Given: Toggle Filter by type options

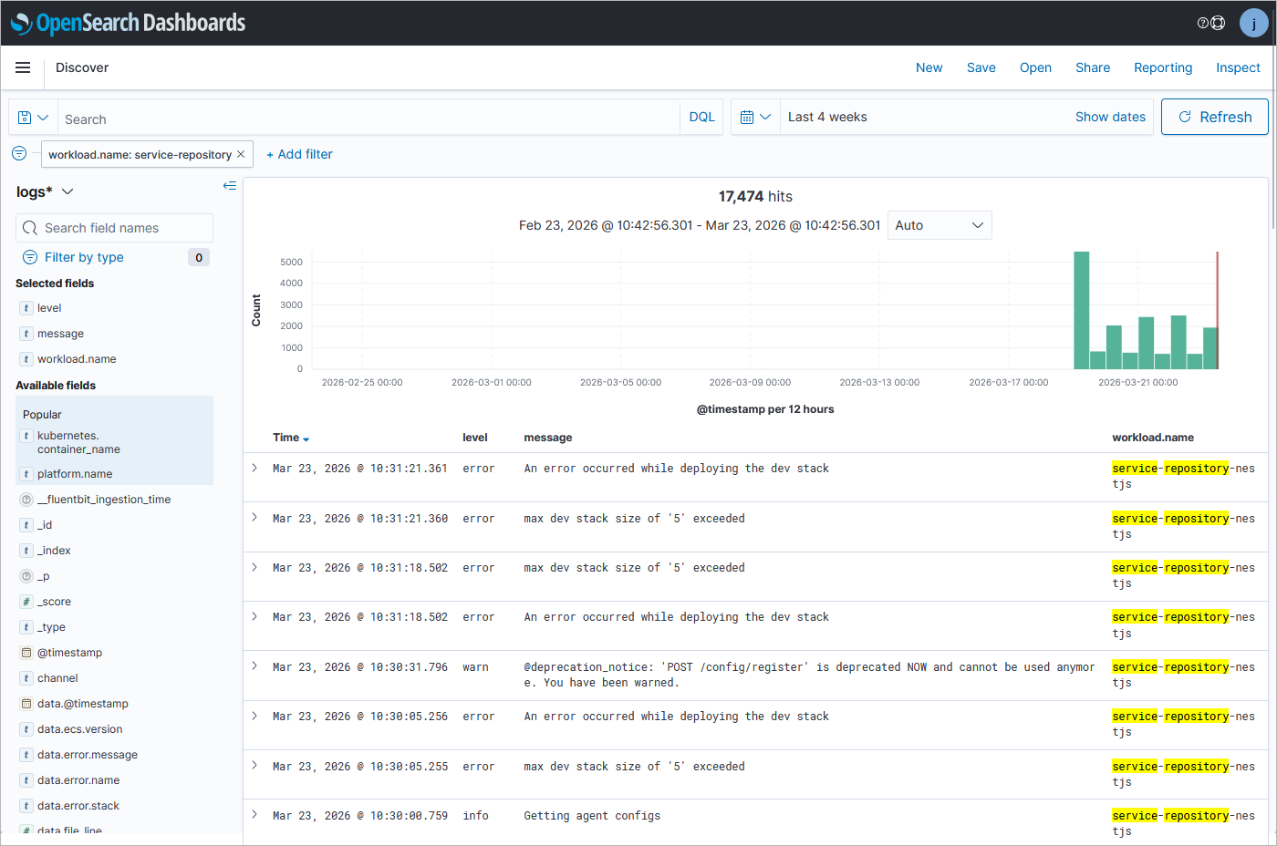Looking at the screenshot, I should (84, 257).
